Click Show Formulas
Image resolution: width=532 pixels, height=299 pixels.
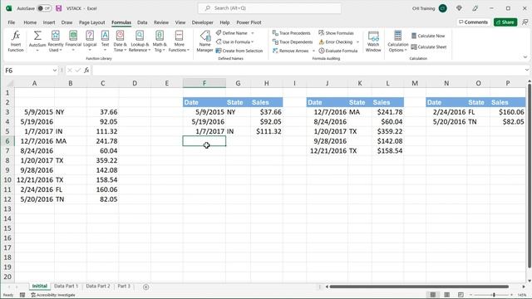click(x=336, y=33)
